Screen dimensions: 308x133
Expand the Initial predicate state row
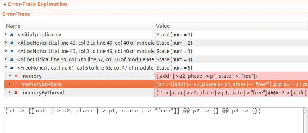[x=6, y=34]
